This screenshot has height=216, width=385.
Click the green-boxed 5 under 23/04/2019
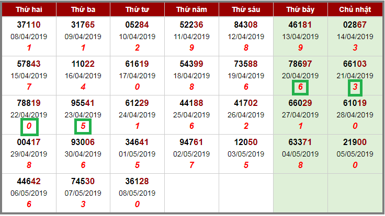(83, 126)
